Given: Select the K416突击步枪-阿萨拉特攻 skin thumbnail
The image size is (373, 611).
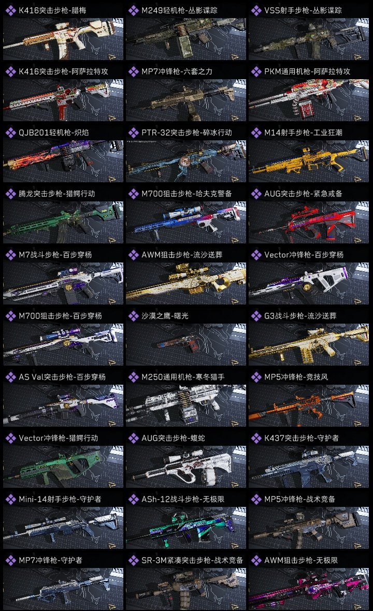Looking at the screenshot, I should coord(63,100).
